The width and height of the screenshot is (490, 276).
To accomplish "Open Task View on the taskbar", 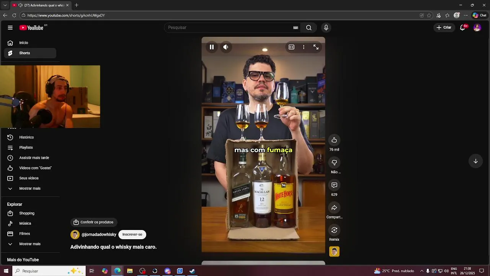I will pos(92,271).
